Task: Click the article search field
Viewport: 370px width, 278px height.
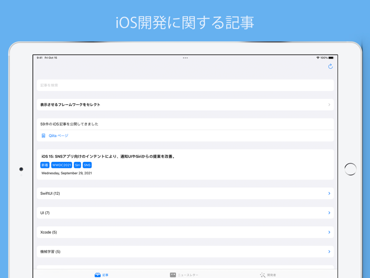Action: click(185, 85)
